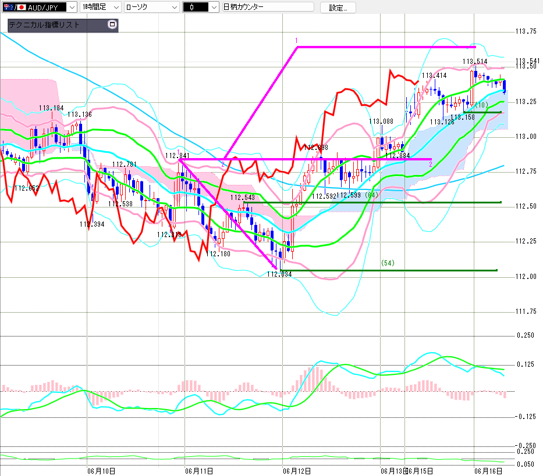
Task: Expand the ローソク chart type dropdown
Action: pyautogui.click(x=152, y=7)
